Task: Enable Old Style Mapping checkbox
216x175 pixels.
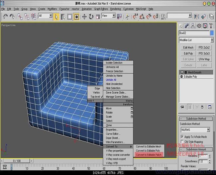Action: (x=182, y=141)
